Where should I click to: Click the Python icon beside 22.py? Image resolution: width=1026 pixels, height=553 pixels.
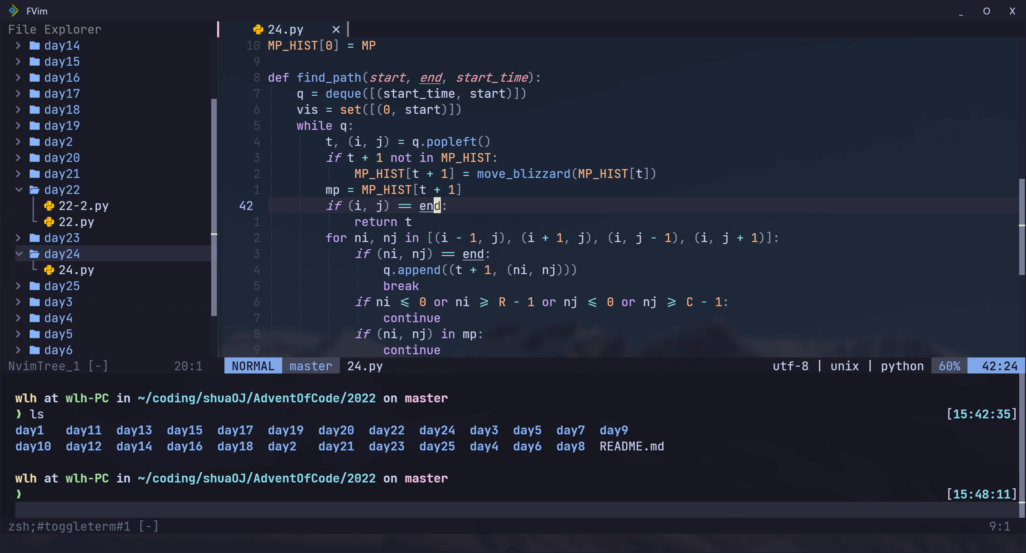coord(49,222)
